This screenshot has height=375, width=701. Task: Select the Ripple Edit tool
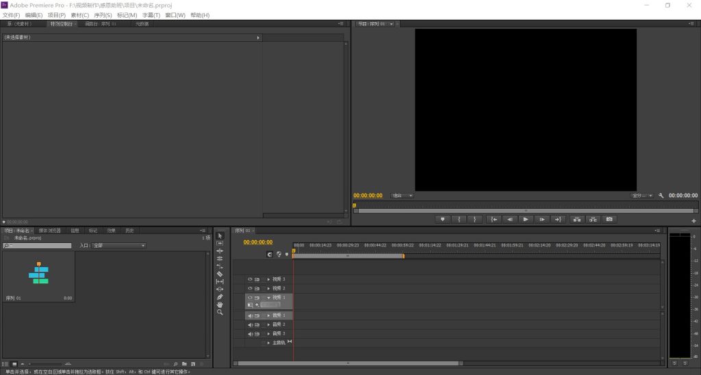tap(220, 250)
